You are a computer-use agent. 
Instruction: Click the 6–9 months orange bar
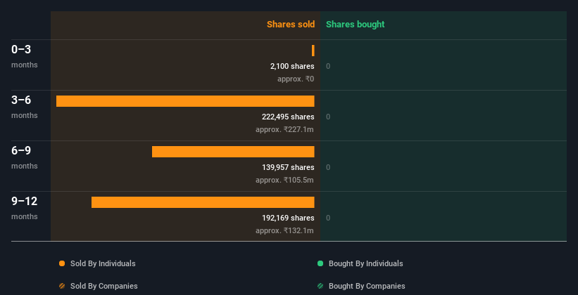(233, 152)
